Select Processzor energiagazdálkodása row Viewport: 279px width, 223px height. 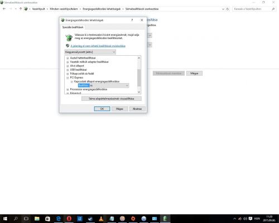tap(89, 89)
